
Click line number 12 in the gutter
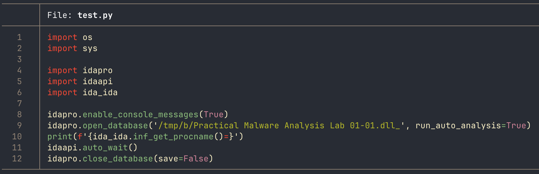pos(17,159)
